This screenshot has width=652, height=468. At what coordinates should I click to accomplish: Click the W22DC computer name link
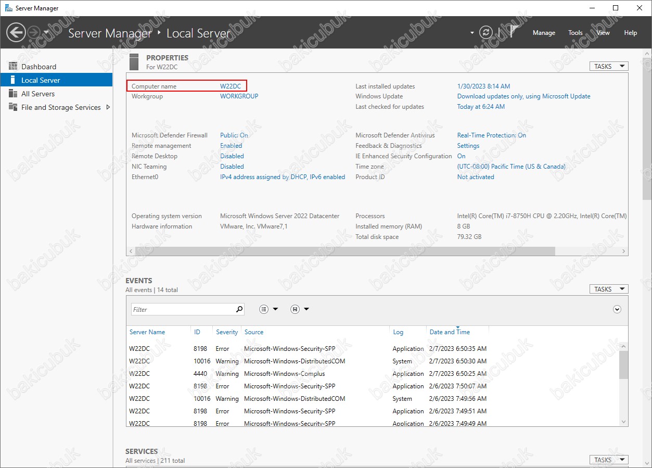point(231,86)
